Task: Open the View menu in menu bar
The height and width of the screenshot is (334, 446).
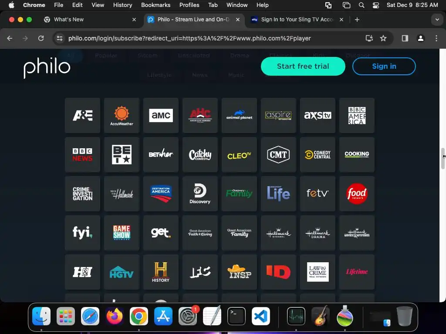Action: pyautogui.click(x=98, y=5)
